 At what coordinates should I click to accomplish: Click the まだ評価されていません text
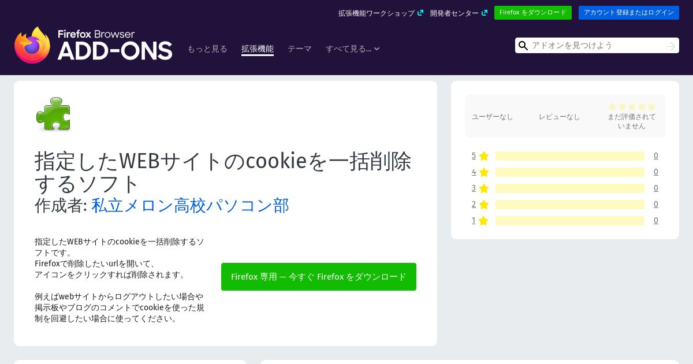[x=632, y=121]
